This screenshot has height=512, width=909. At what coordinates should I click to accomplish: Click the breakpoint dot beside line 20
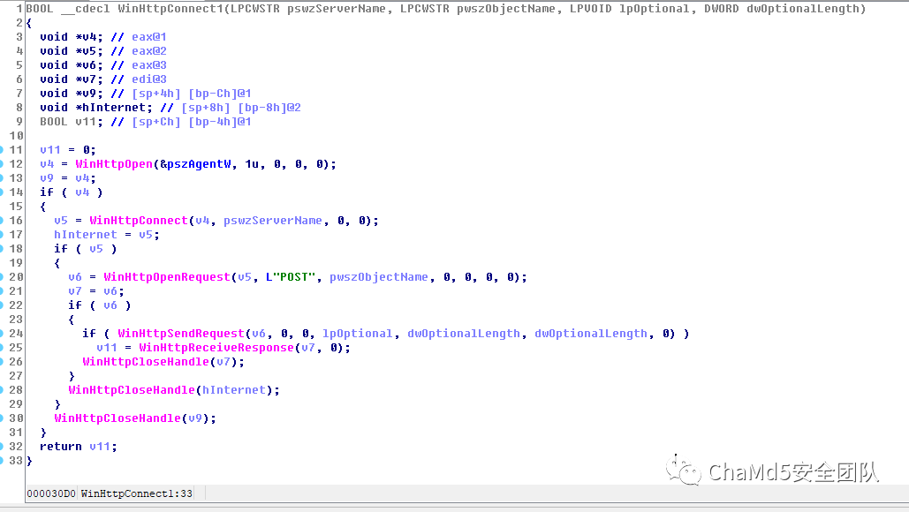pyautogui.click(x=2, y=277)
